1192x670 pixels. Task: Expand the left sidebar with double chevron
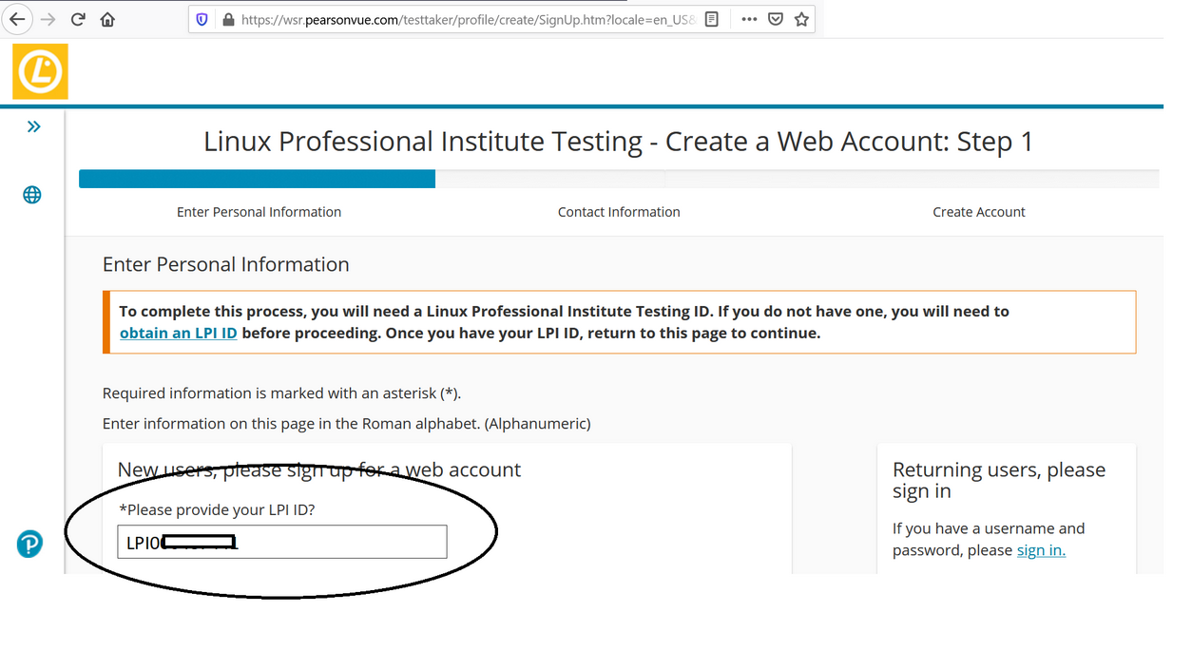33,126
